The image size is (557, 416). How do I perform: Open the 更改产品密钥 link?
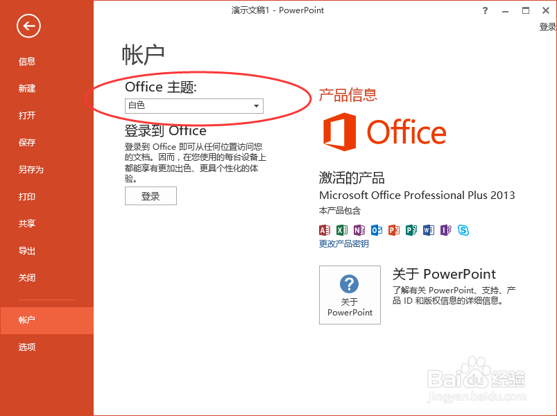click(343, 244)
